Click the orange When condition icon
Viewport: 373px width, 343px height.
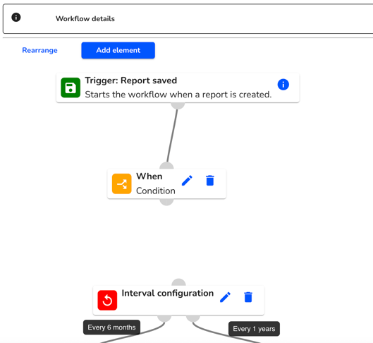121,183
